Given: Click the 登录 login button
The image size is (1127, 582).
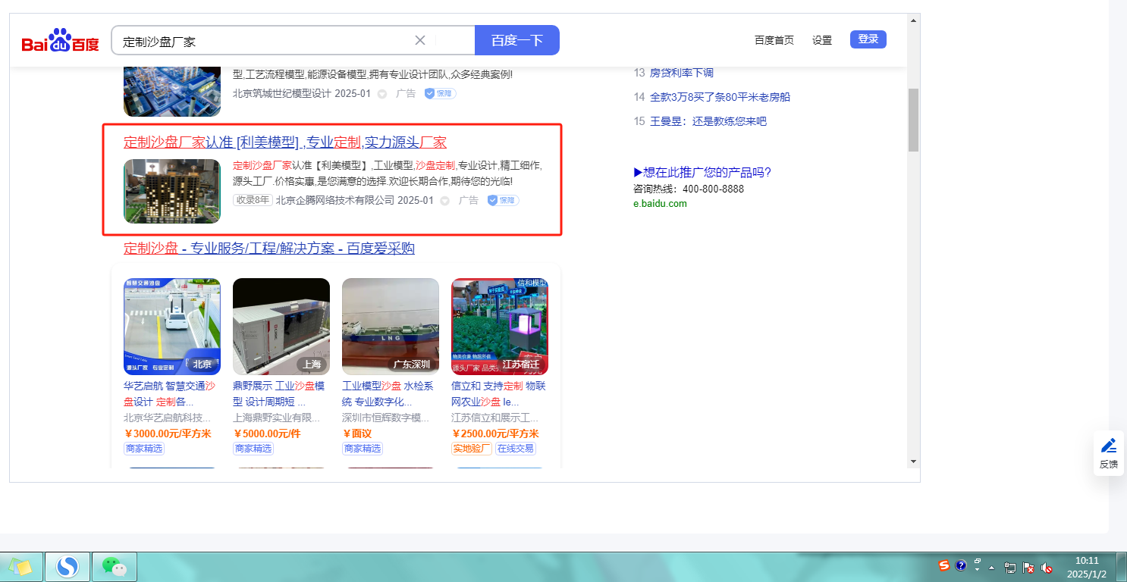Looking at the screenshot, I should 868,39.
